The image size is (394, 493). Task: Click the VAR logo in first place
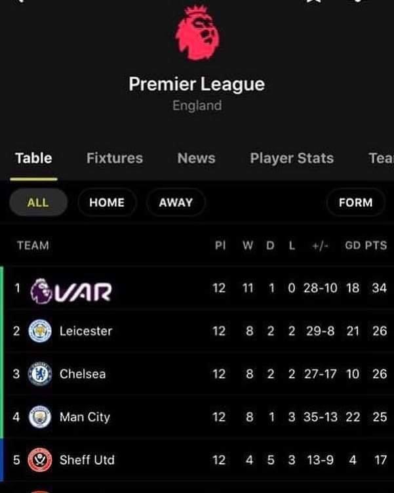pos(71,291)
